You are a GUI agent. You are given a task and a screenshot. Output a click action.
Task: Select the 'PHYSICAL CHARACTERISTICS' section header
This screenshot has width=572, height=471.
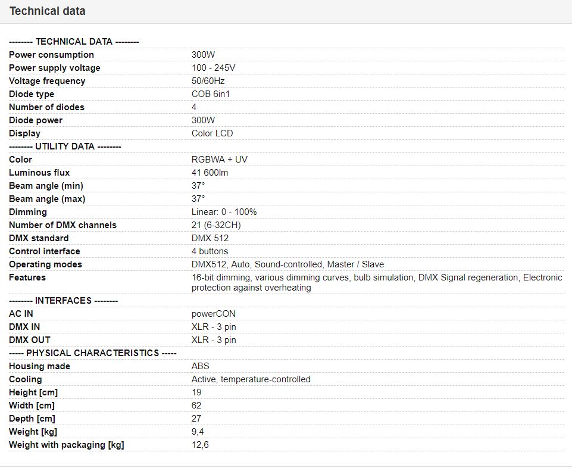93,353
